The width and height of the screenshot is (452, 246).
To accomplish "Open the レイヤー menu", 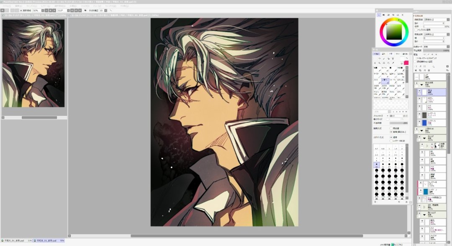I will coord(46,6).
